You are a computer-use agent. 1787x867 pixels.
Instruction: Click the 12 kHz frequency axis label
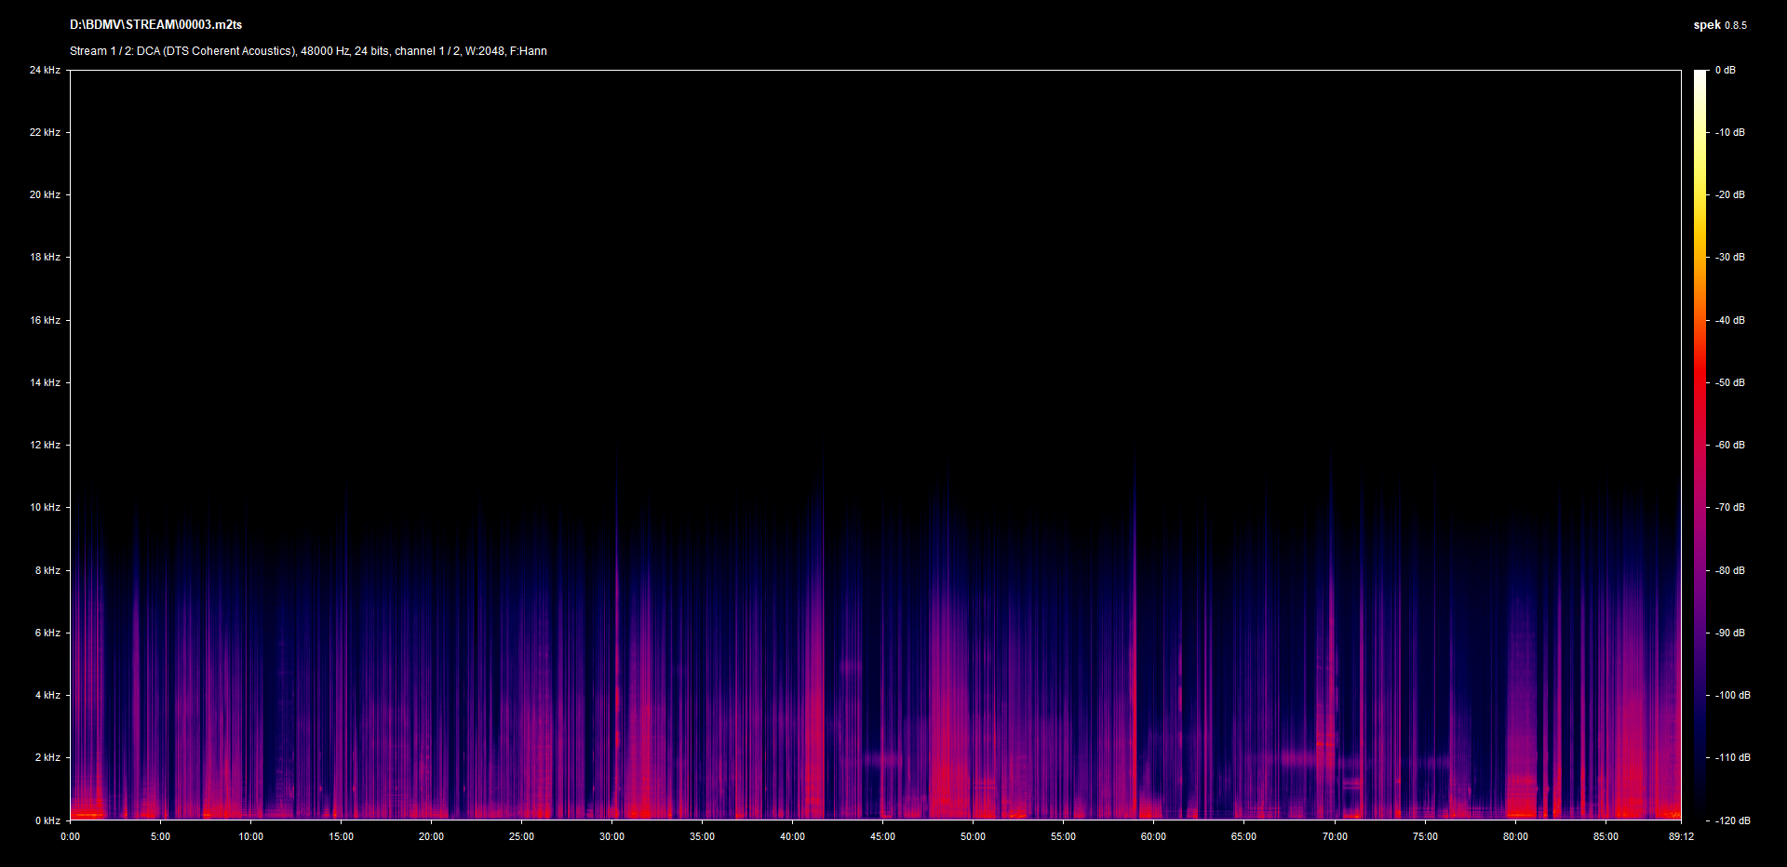pos(45,445)
